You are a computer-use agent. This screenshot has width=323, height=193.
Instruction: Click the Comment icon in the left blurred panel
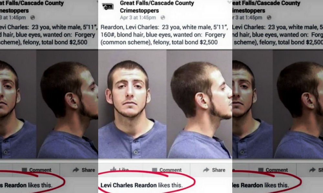(24, 170)
